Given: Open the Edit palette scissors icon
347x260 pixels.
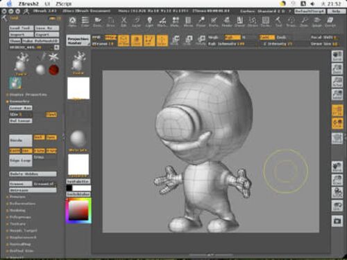Looking at the screenshot, I should (x=124, y=22).
